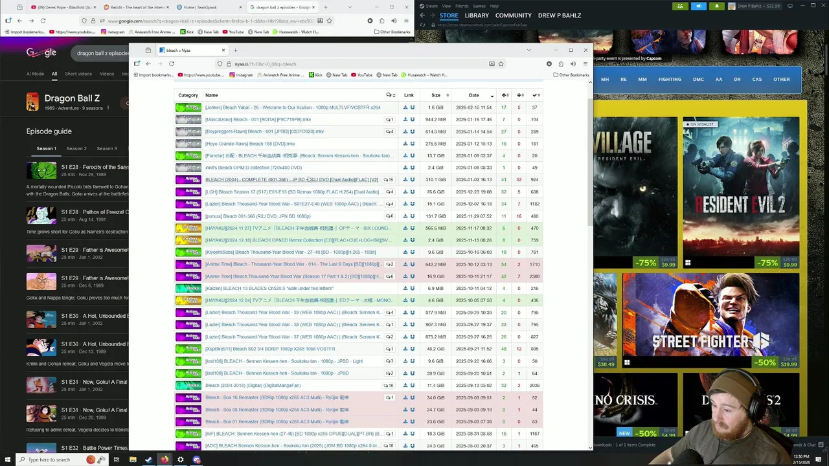Image resolution: width=829 pixels, height=466 pixels.
Task: Select FIGHTING category in Steam Capcom sale
Action: tap(670, 80)
